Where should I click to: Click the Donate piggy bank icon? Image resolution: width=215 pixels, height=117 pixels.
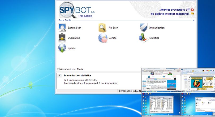pos(103,38)
